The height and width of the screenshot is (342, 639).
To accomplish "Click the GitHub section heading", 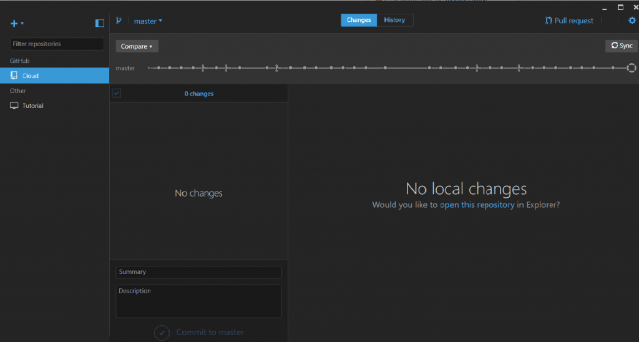I will (x=19, y=61).
